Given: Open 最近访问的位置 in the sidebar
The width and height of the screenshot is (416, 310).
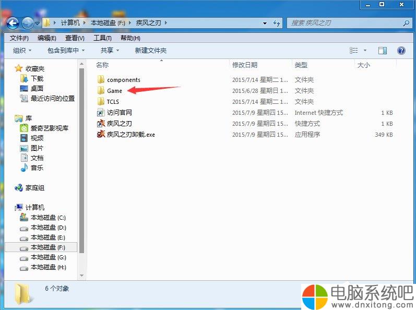Looking at the screenshot, I should (53, 99).
